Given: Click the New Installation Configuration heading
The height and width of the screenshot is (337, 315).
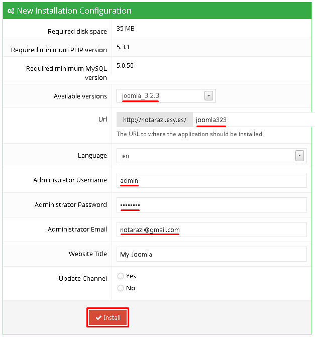Looking at the screenshot, I should [74, 11].
